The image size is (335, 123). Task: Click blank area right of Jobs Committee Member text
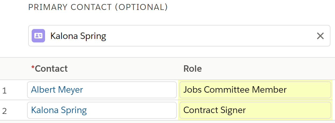point(308,90)
